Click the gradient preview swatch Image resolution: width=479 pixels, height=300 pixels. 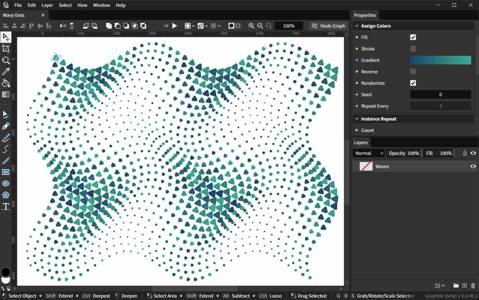click(x=440, y=60)
